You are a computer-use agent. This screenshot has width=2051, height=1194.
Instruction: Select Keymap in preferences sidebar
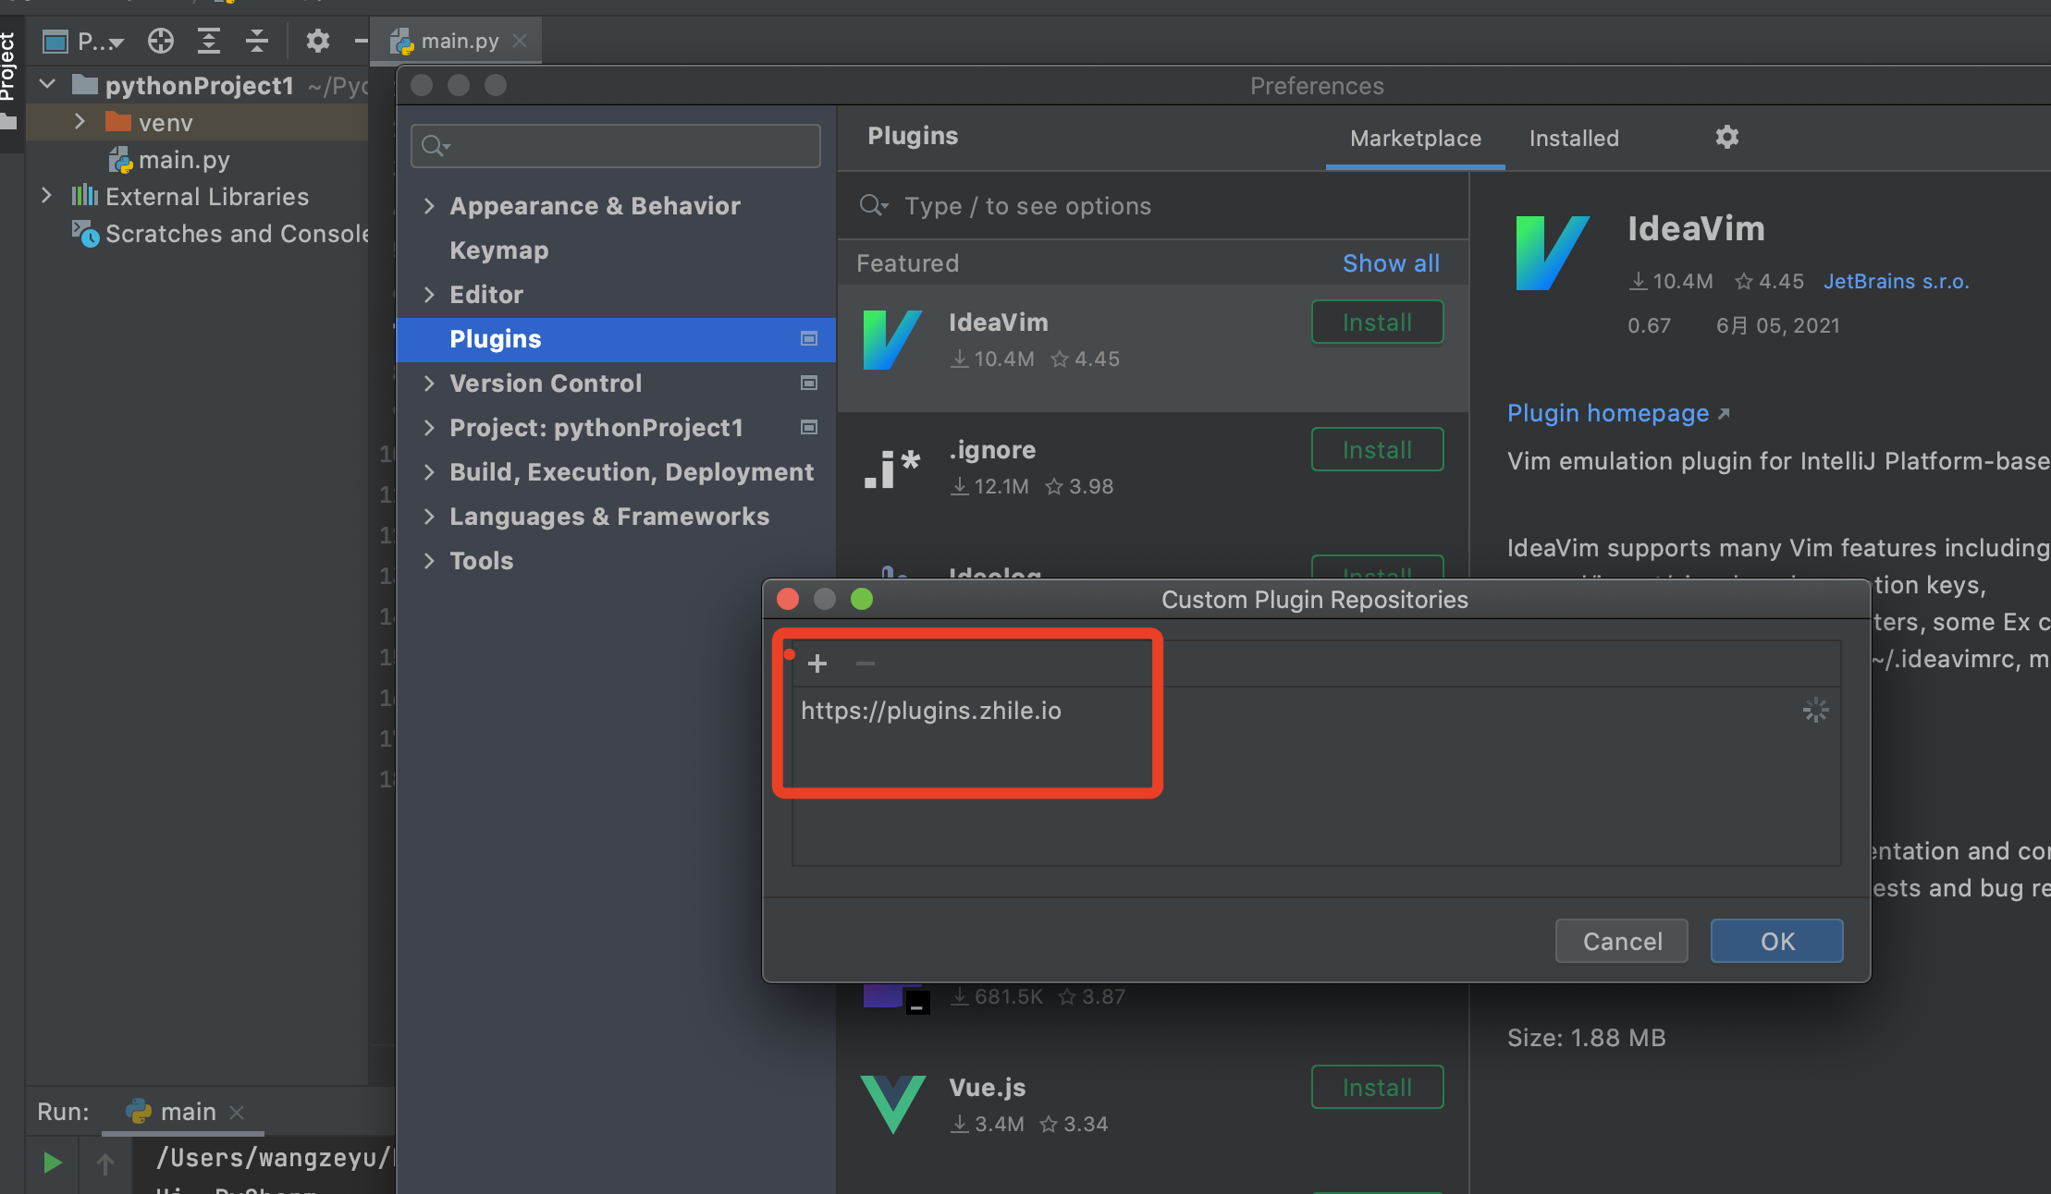tap(498, 250)
